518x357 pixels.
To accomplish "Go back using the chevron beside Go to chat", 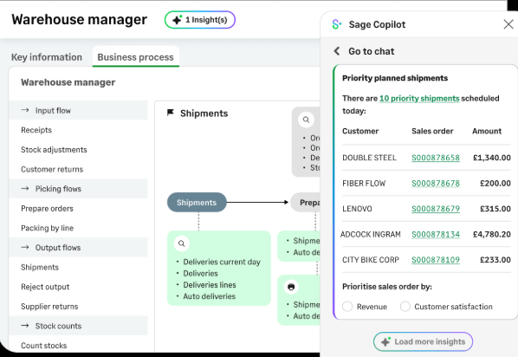I will point(337,51).
